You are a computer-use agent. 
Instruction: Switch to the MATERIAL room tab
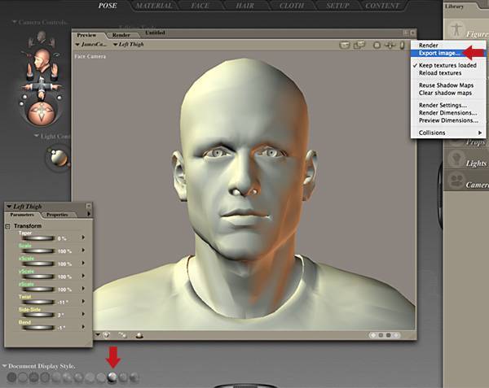coord(154,6)
